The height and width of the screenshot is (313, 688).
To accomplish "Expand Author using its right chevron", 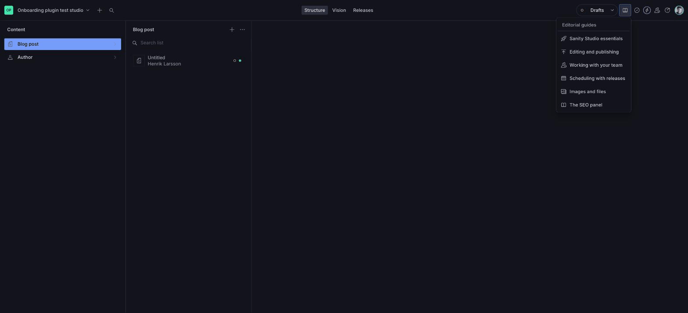I will click(x=115, y=57).
